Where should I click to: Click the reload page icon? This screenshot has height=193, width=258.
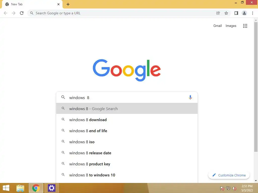22,13
